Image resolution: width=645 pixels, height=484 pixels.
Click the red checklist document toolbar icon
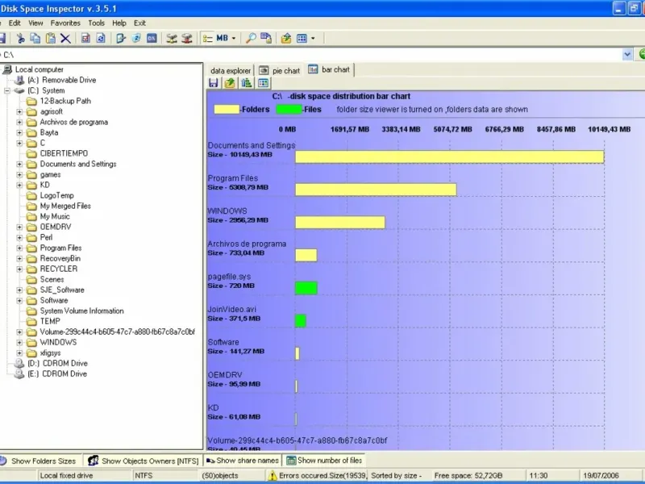tap(85, 38)
